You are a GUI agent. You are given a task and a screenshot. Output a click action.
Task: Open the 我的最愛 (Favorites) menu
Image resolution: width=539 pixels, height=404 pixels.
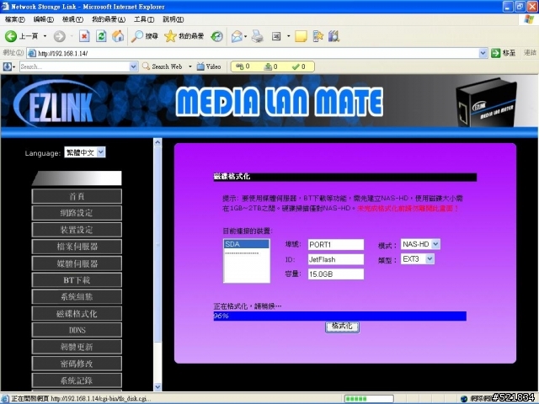click(x=109, y=19)
